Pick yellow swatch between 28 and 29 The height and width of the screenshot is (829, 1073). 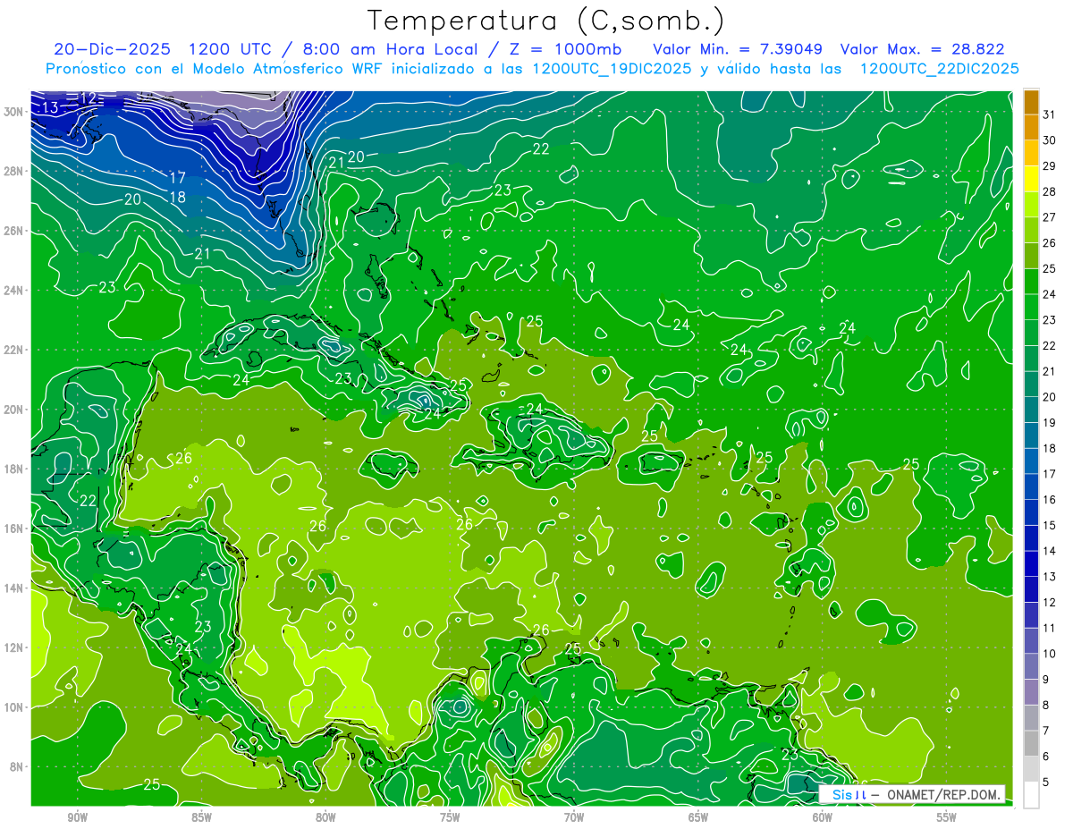point(1031,178)
